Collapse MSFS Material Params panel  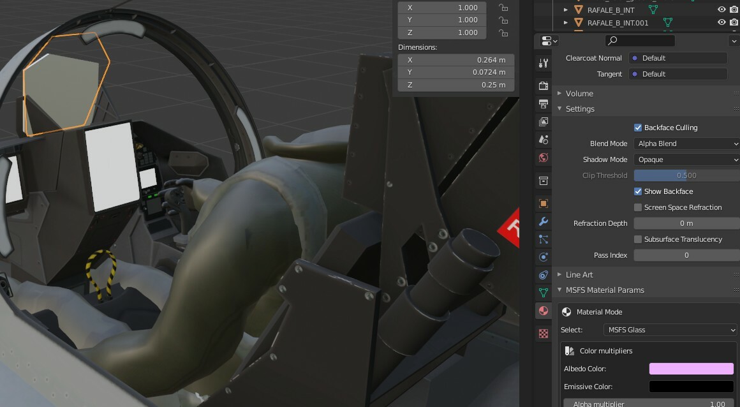[559, 290]
